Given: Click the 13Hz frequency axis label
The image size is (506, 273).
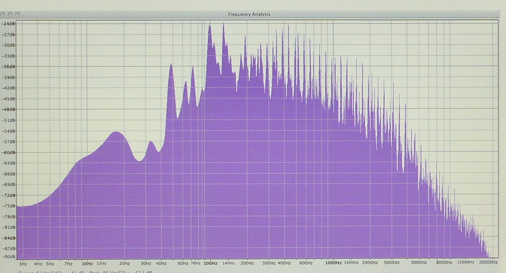Looking at the screenshot, I should [101, 263].
